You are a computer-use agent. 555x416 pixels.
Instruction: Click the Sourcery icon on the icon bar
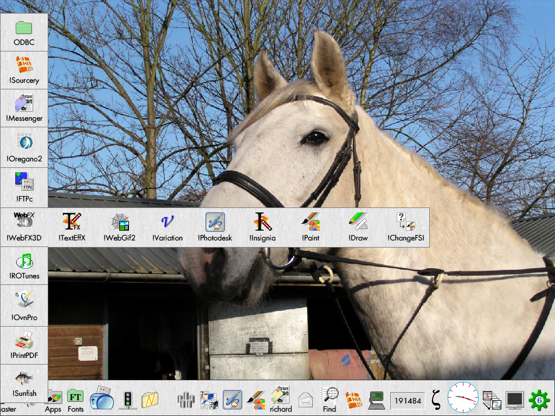353,400
